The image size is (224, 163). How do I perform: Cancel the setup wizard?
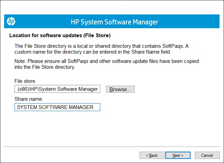(207, 155)
